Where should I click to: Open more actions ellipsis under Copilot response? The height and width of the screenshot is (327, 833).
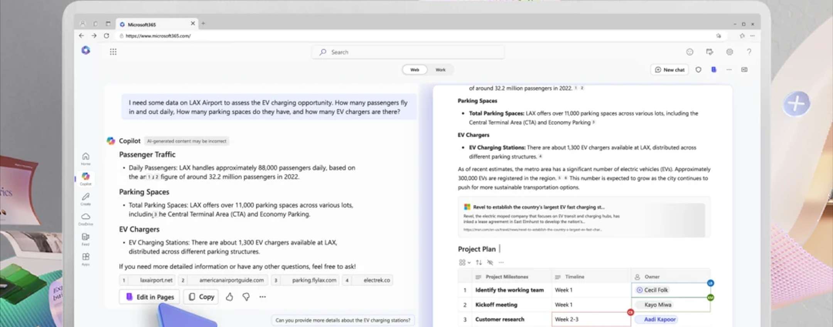(263, 297)
